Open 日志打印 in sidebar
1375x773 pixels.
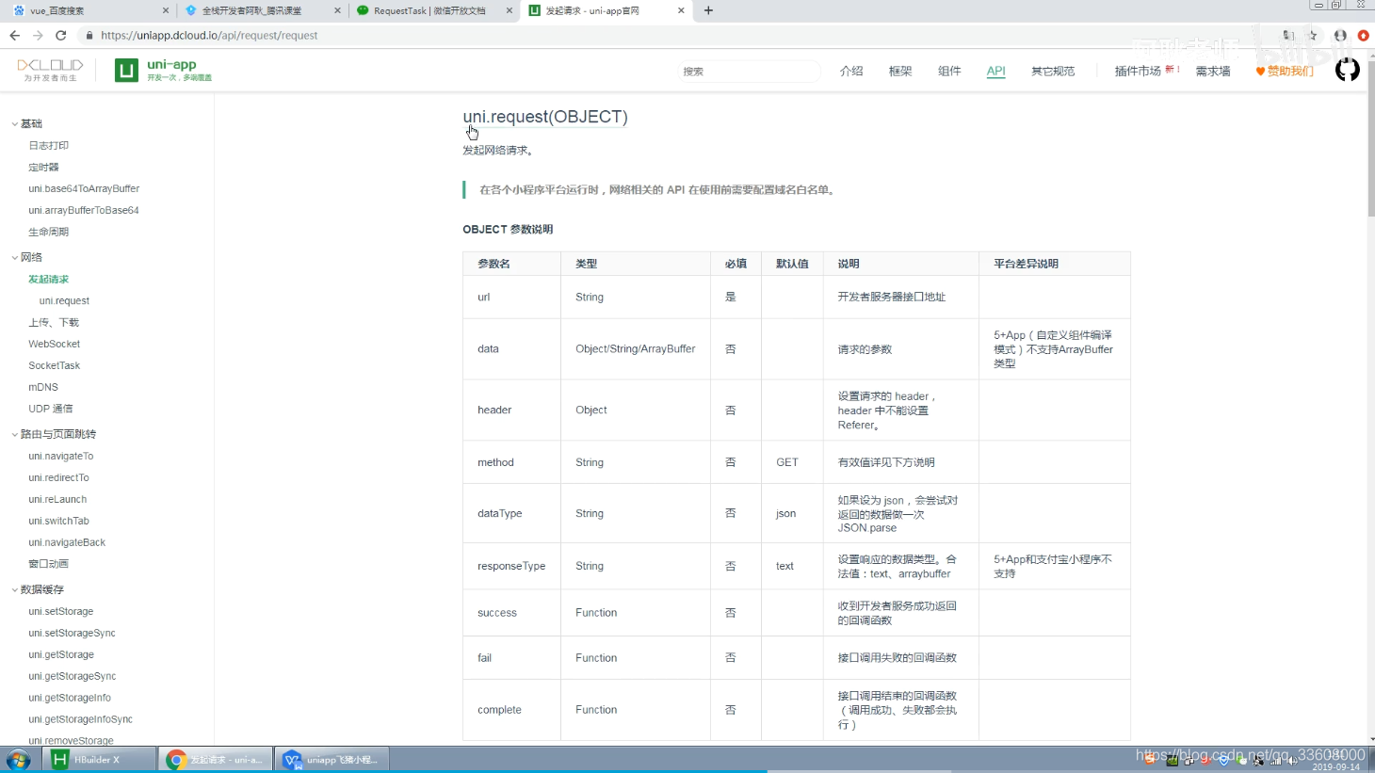48,145
